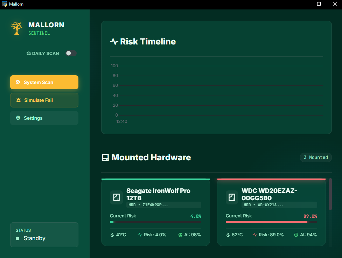Click the Seagate AI confidence icon
The height and width of the screenshot is (258, 342).
(180, 235)
